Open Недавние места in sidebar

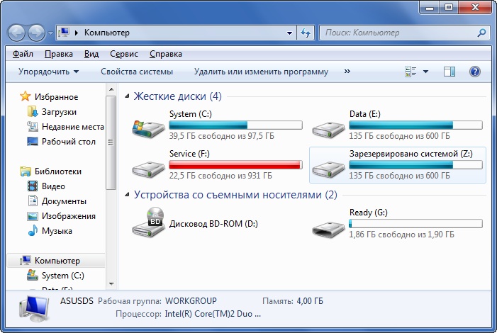(x=66, y=127)
